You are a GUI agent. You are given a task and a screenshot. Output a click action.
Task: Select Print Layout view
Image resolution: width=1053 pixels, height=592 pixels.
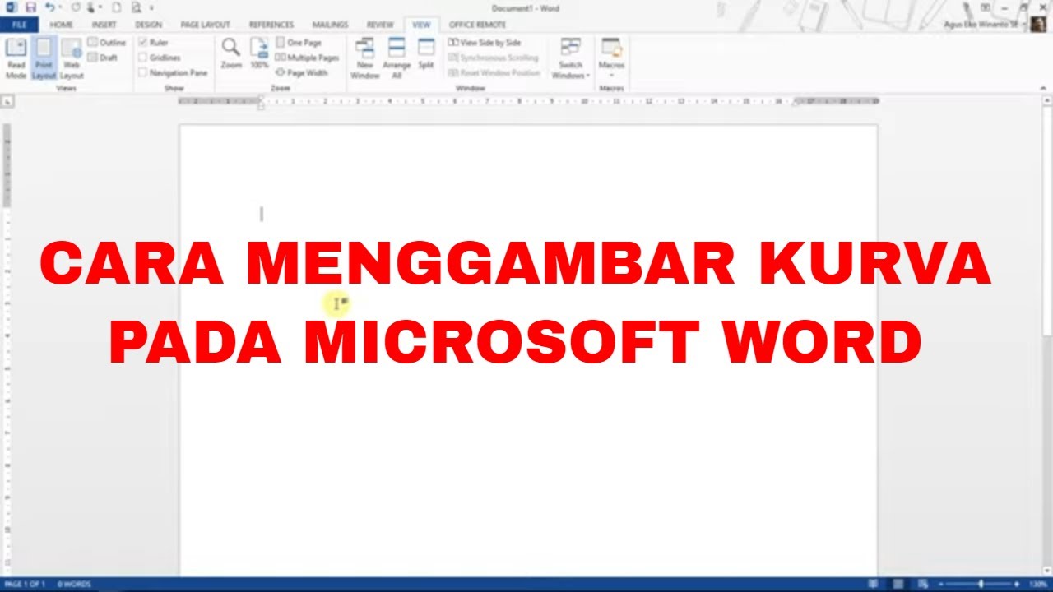click(x=44, y=58)
